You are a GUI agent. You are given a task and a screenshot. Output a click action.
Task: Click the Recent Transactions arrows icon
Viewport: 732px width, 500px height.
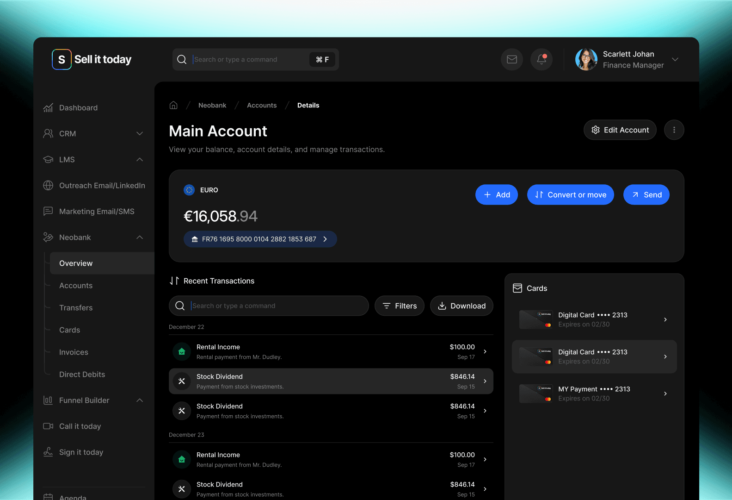pos(174,281)
